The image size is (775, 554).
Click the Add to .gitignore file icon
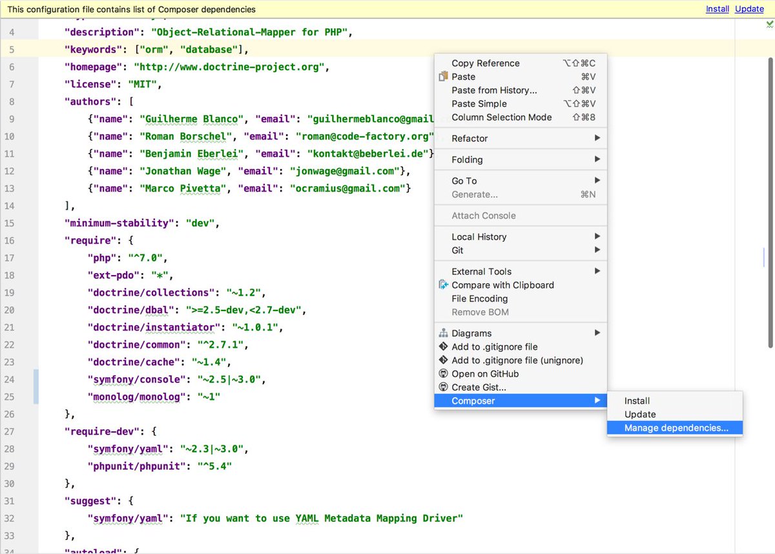443,347
